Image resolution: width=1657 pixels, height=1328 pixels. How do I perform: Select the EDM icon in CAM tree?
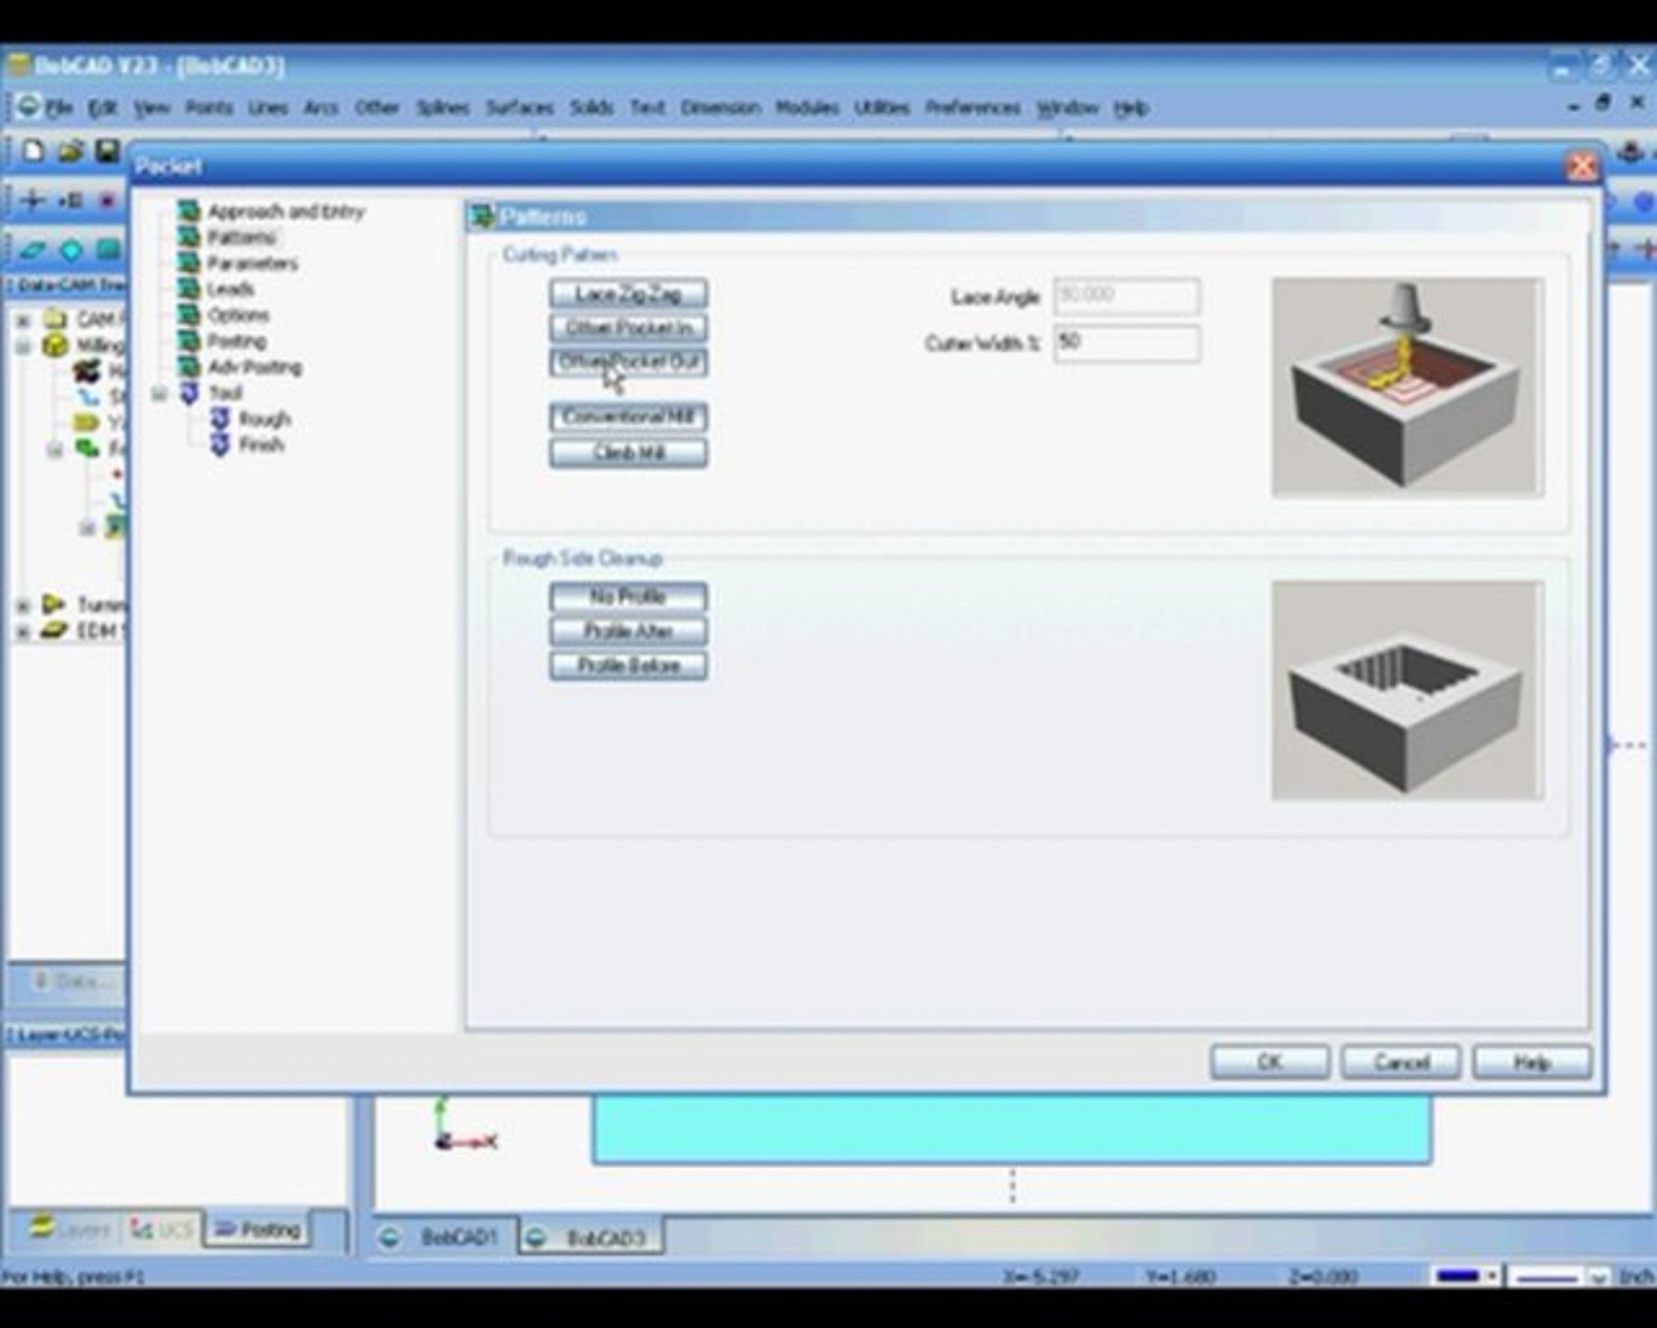[53, 631]
